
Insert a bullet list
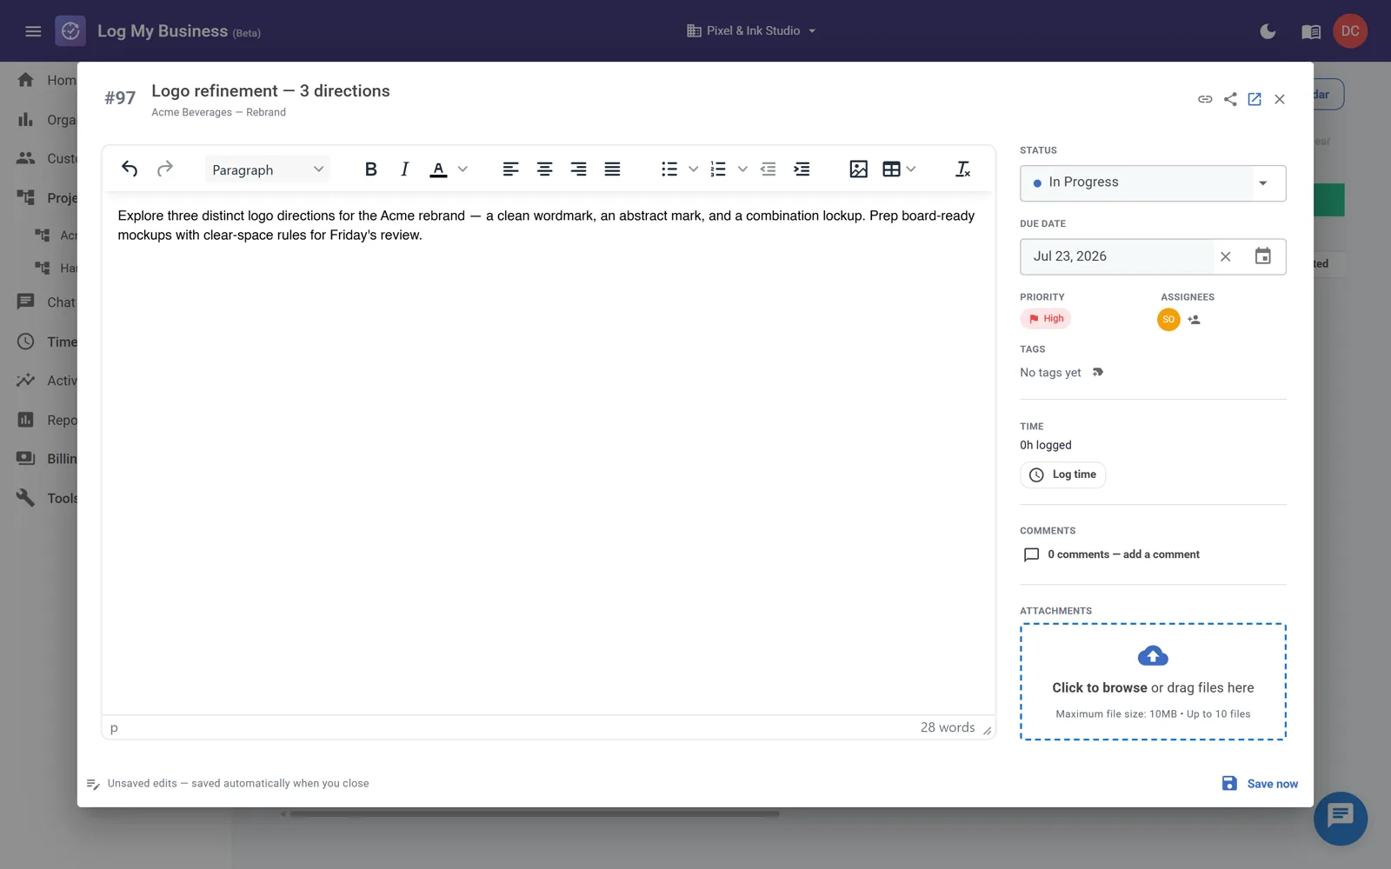669,169
